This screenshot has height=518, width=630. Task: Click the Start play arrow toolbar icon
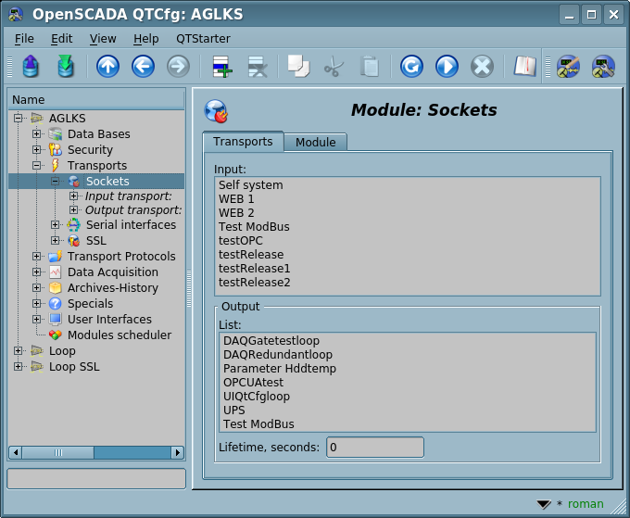click(447, 67)
